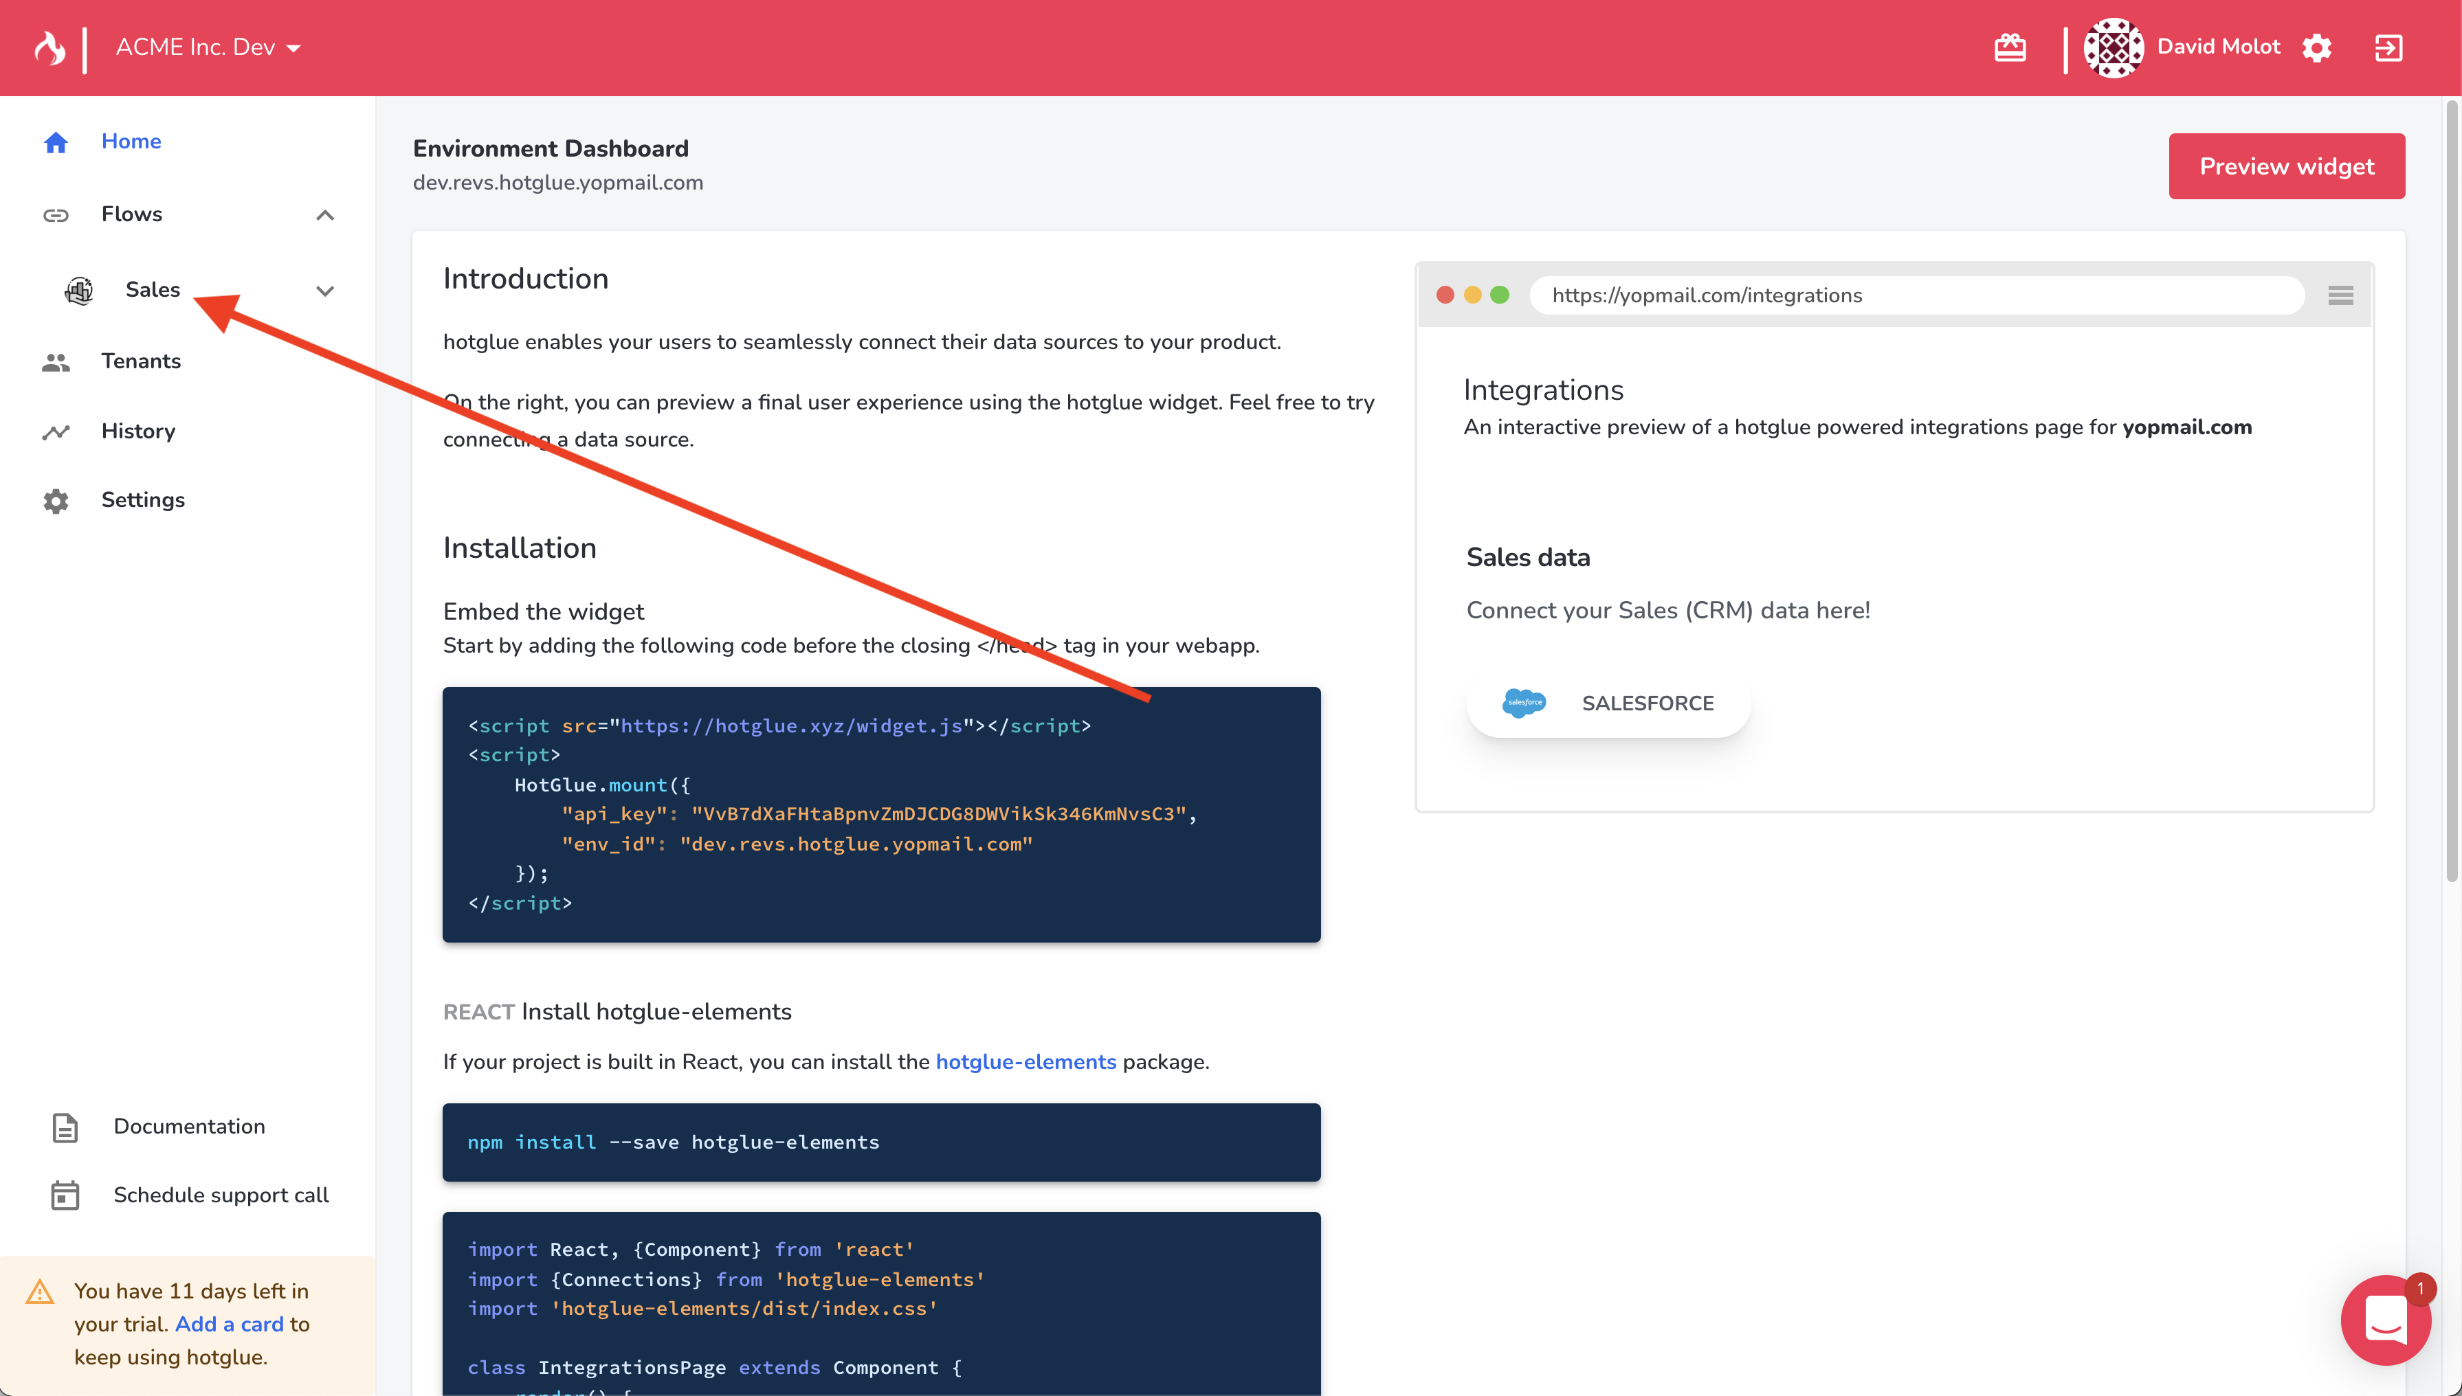Click the Add a card link
This screenshot has width=2462, height=1396.
pos(230,1324)
